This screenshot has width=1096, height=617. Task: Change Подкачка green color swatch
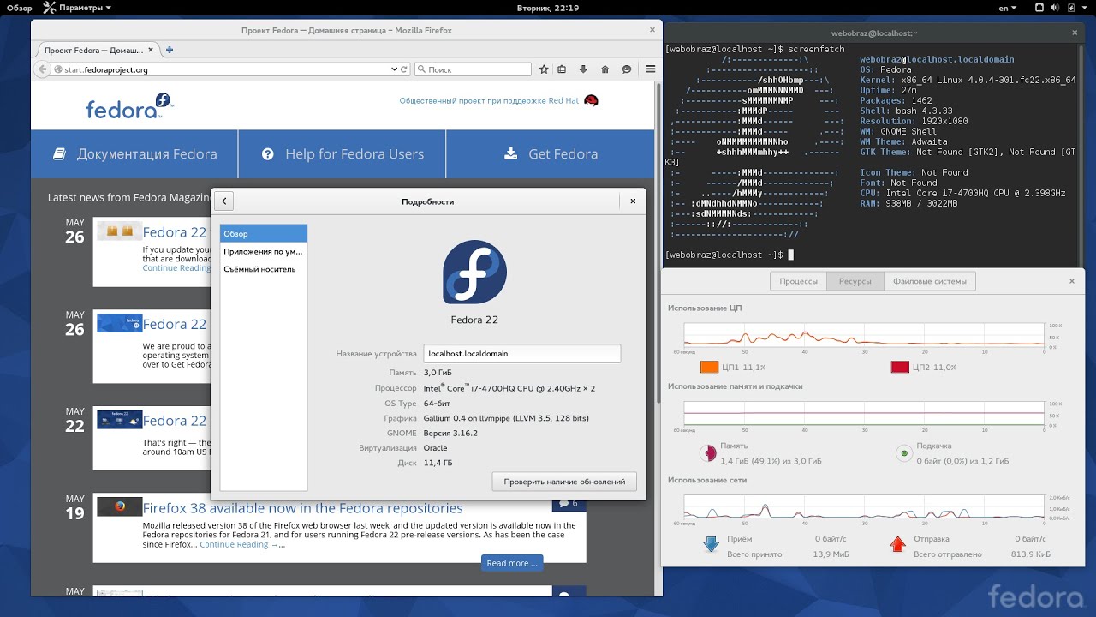(903, 452)
